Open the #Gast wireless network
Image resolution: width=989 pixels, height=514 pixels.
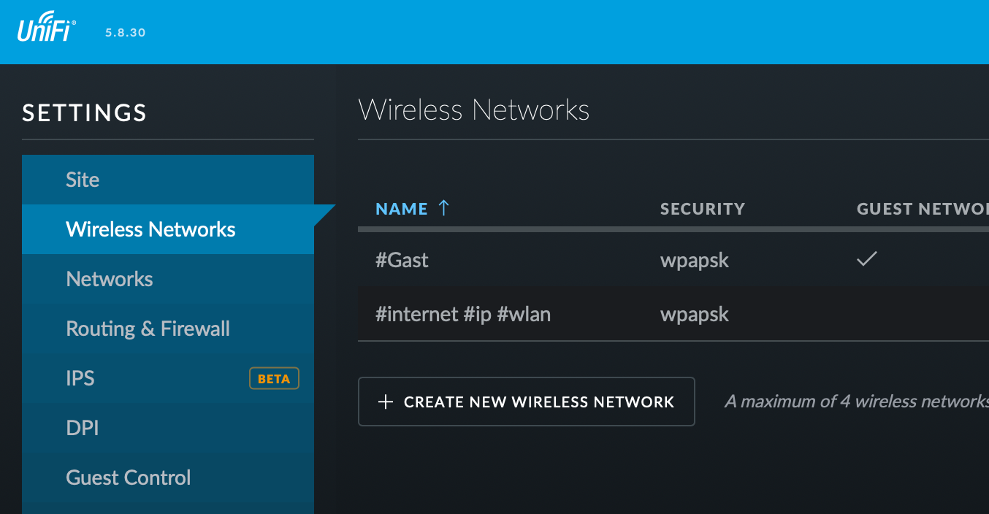pos(402,260)
